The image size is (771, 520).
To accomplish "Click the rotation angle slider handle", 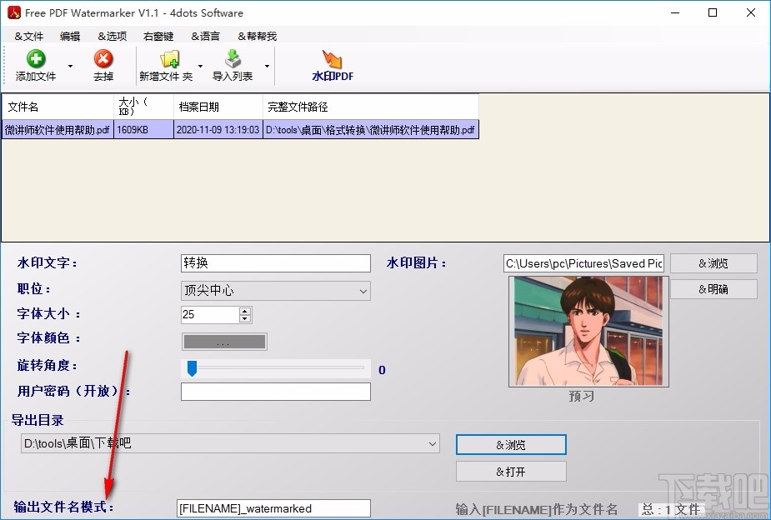I will 192,368.
